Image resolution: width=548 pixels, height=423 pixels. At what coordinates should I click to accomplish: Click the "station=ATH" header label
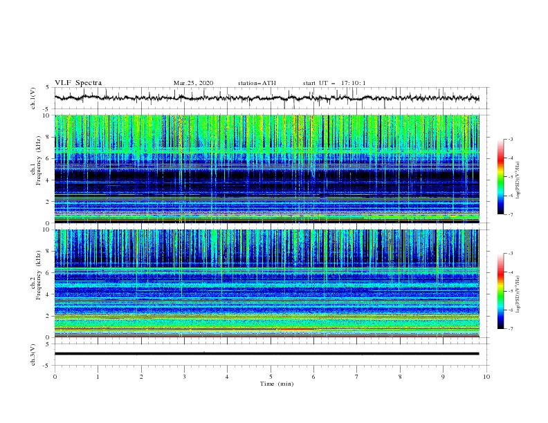(x=257, y=83)
